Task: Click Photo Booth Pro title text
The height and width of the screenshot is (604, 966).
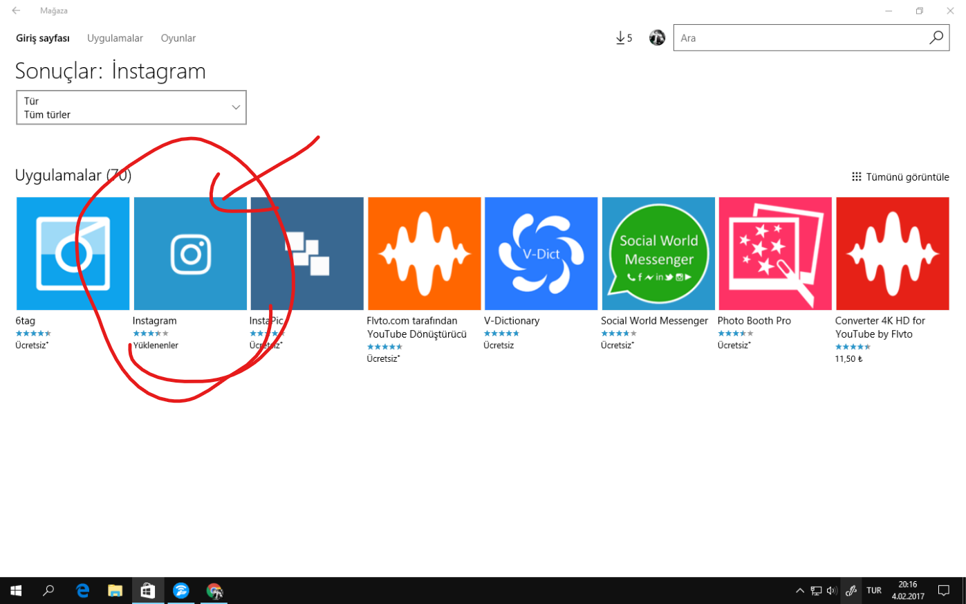Action: [x=754, y=320]
